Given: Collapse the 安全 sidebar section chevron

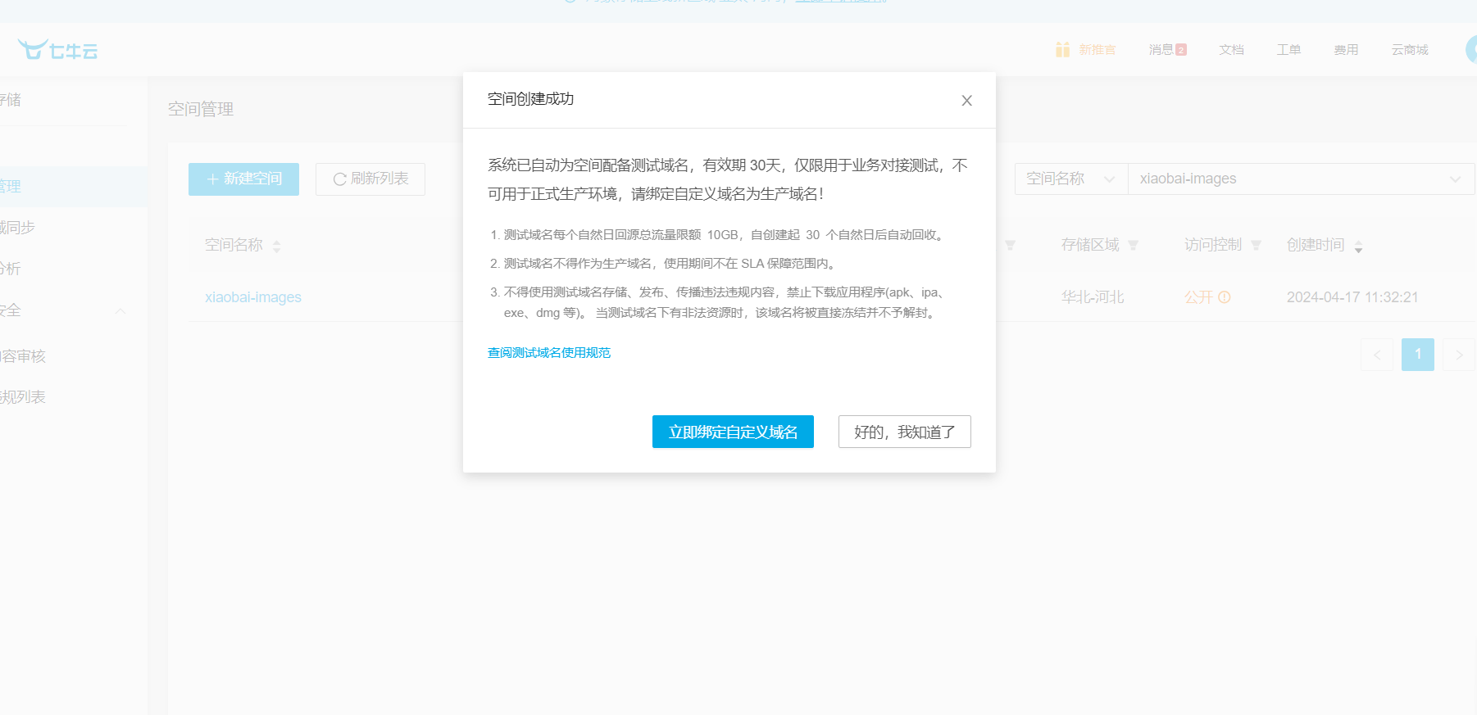Looking at the screenshot, I should (120, 310).
